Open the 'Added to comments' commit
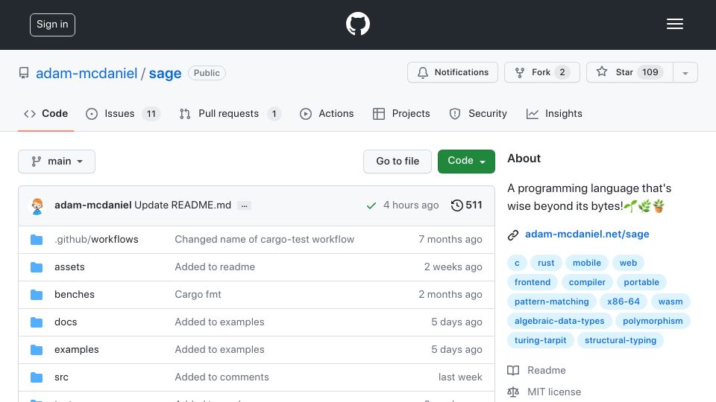The image size is (716, 402). coord(222,377)
